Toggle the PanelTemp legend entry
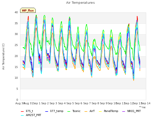The height and width of the screenshot is (120, 161). pos(108,111)
